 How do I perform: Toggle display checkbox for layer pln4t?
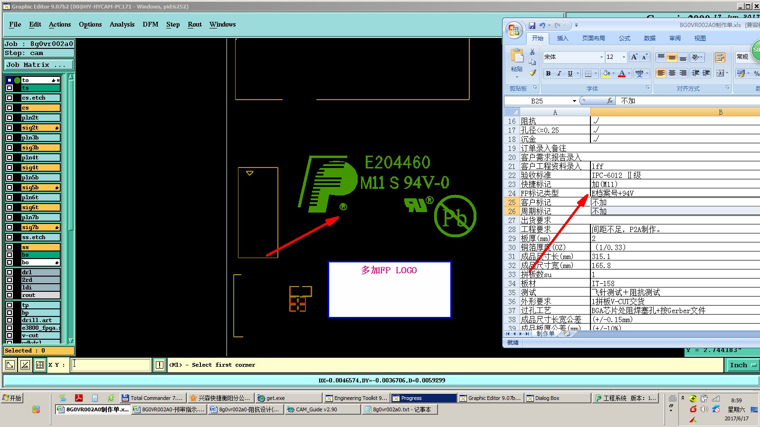pos(9,158)
